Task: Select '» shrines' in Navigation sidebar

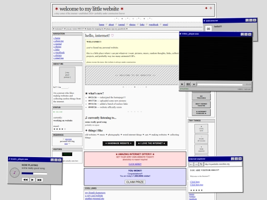Action: click(57, 55)
